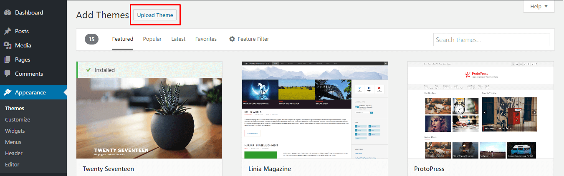Switch to the Popular tab
564x176 pixels.
pyautogui.click(x=152, y=39)
